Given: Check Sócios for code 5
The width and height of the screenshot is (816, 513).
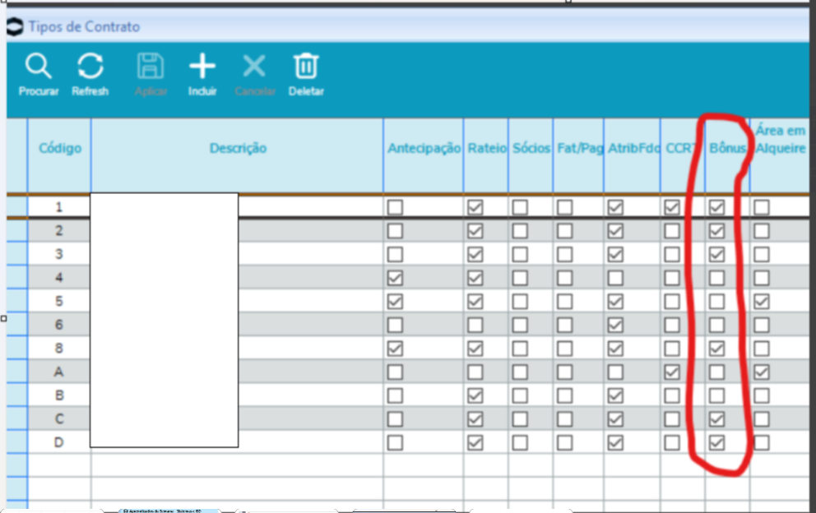Looking at the screenshot, I should tap(520, 301).
